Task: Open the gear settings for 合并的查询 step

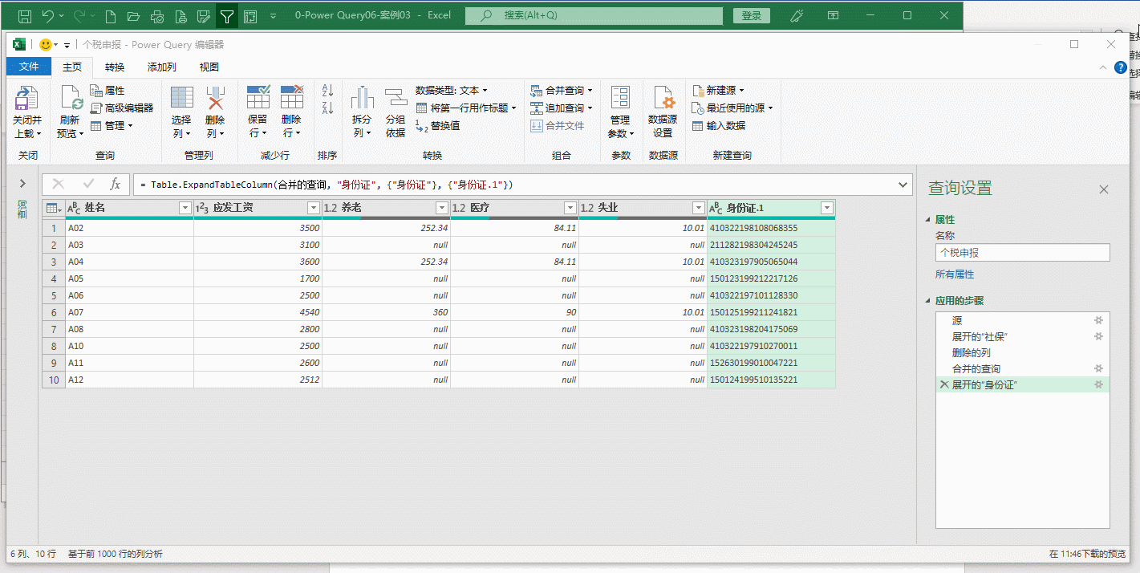Action: click(x=1099, y=369)
